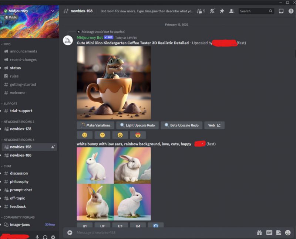Viewport: 296px width, 239px height.
Task: Click the Make Variations button
Action: 95,125
